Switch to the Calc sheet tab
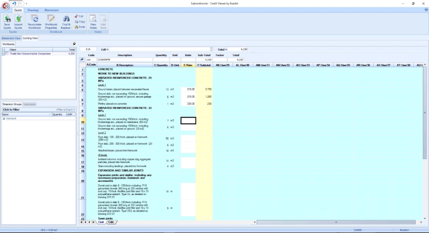429x233 pixels. (111, 222)
